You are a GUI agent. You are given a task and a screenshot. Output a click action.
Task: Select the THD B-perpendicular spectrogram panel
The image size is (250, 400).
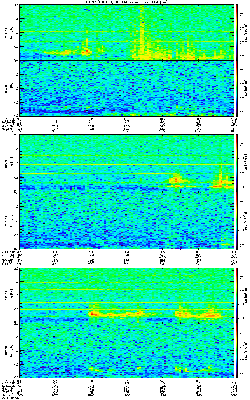point(126,163)
